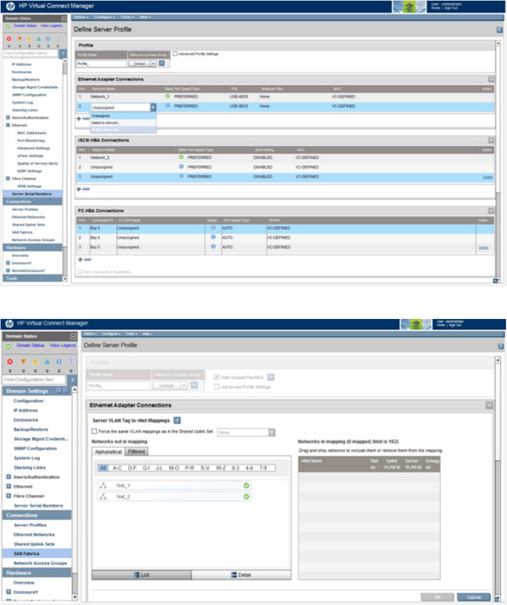Expand Users/Authentication tree node in bottom screenshot
507x605 pixels.
click(x=9, y=477)
